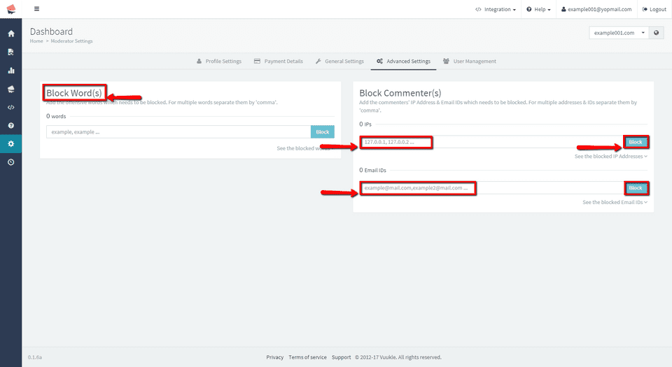This screenshot has height=367, width=672.
Task: Toggle the hamburger menu icon
Action: pos(36,9)
